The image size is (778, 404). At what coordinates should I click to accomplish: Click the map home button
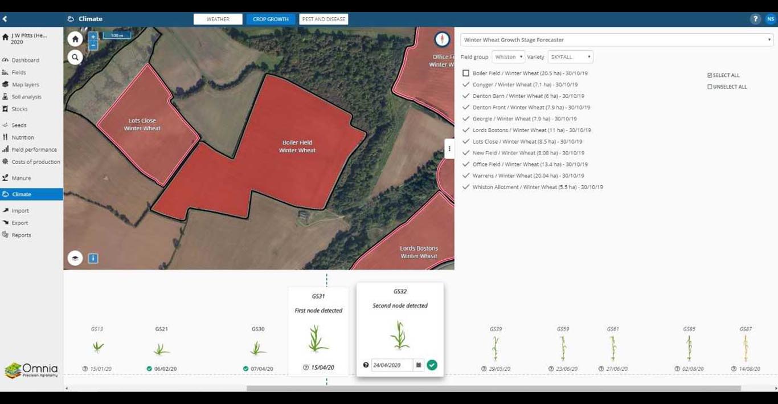click(x=75, y=39)
